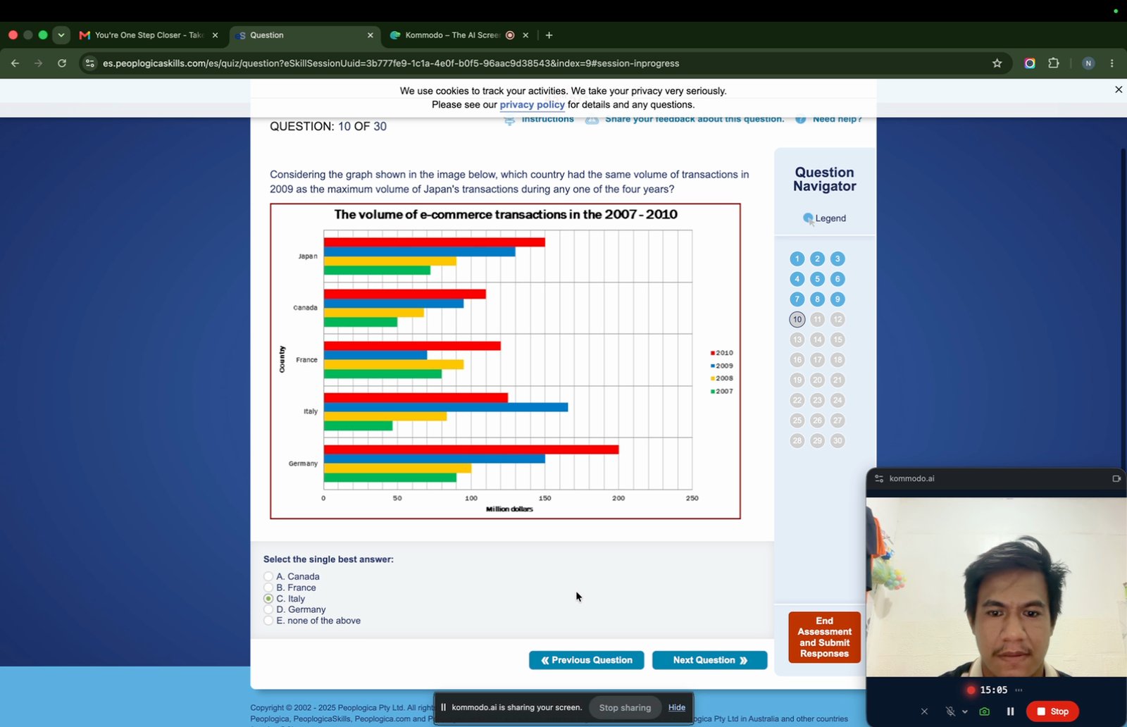Screen dimensions: 1127x727
Task: Jump to question 9 in the navigator
Action: (x=838, y=299)
